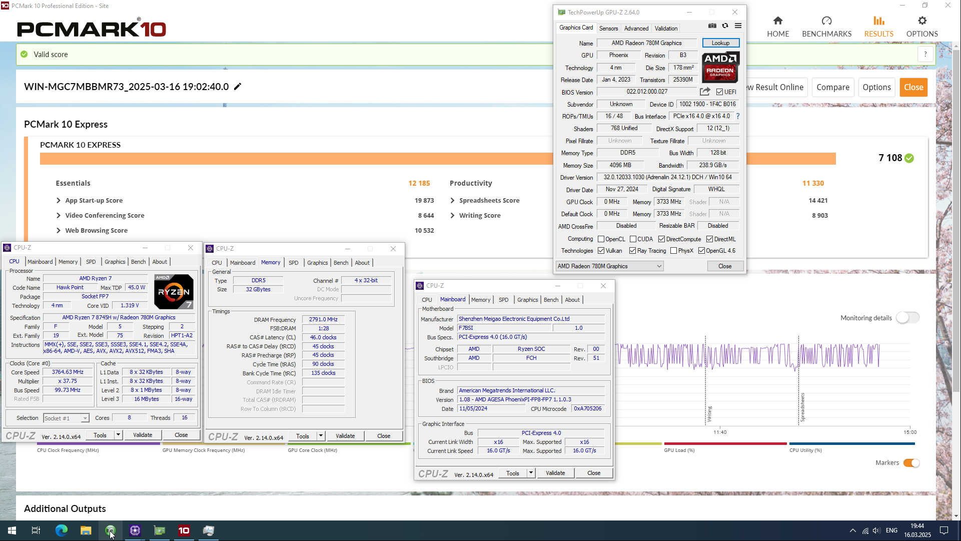Open the GPU-Z hamburger menu
The image size is (961, 541).
pos(738,26)
